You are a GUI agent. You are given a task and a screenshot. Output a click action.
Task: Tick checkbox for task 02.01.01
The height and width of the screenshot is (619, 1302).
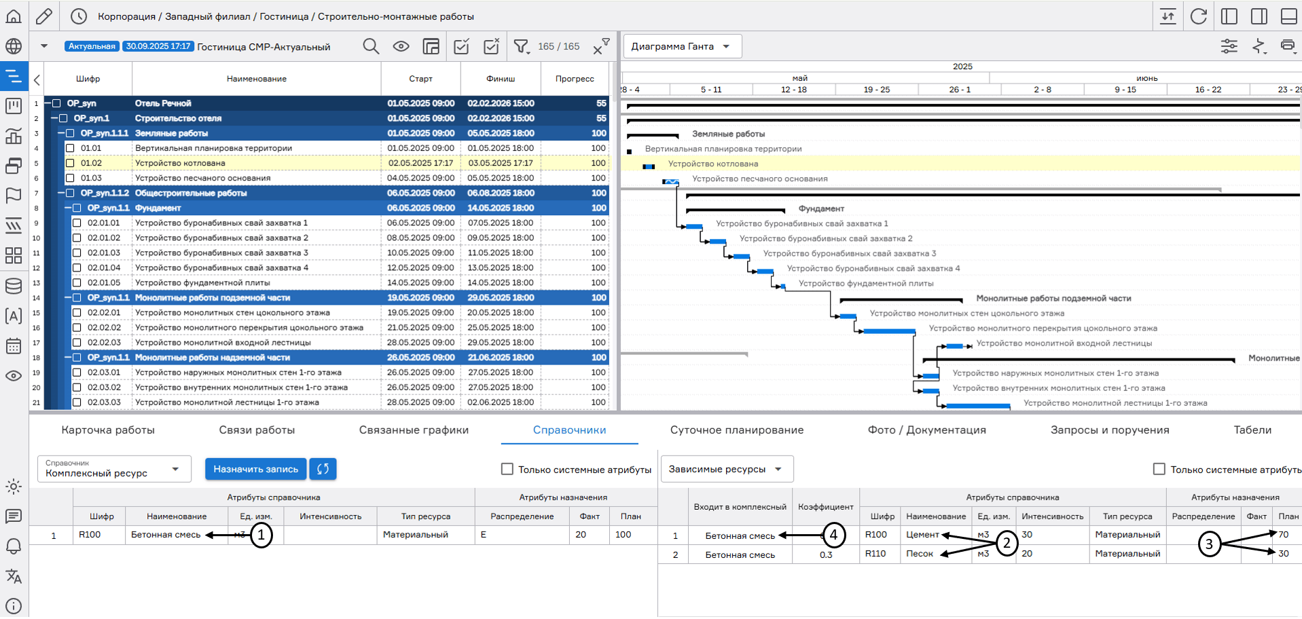[x=77, y=223]
